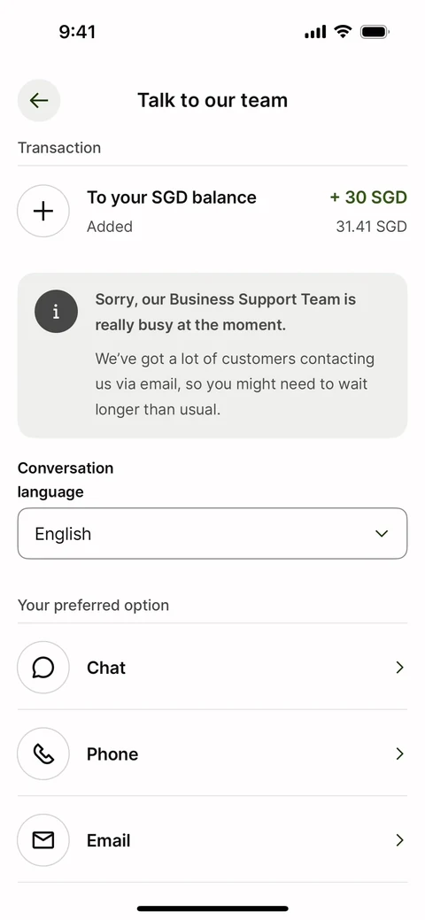
Task: Select the Chat contact option
Action: (212, 667)
